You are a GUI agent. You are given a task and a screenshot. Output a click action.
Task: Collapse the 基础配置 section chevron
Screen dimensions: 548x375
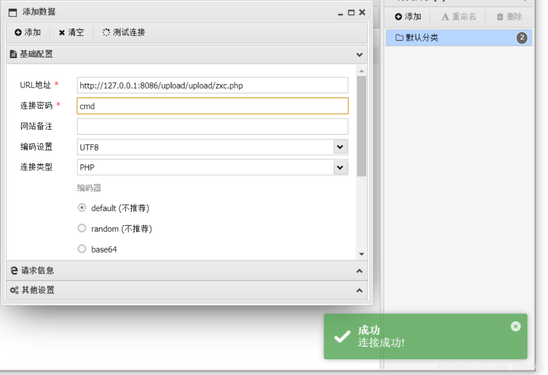[359, 55]
